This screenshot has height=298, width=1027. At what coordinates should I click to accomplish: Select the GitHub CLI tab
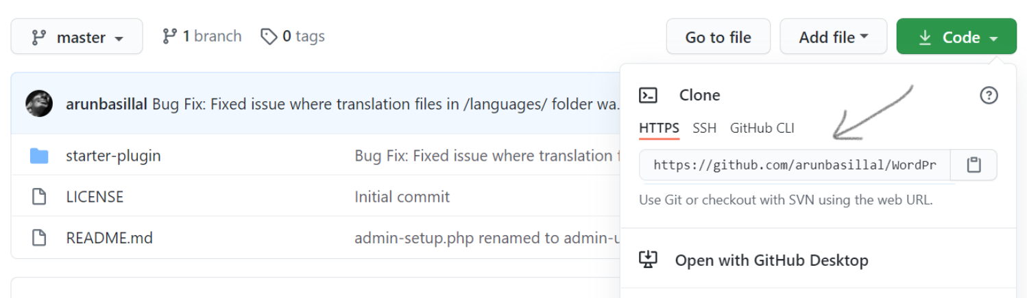click(x=762, y=128)
